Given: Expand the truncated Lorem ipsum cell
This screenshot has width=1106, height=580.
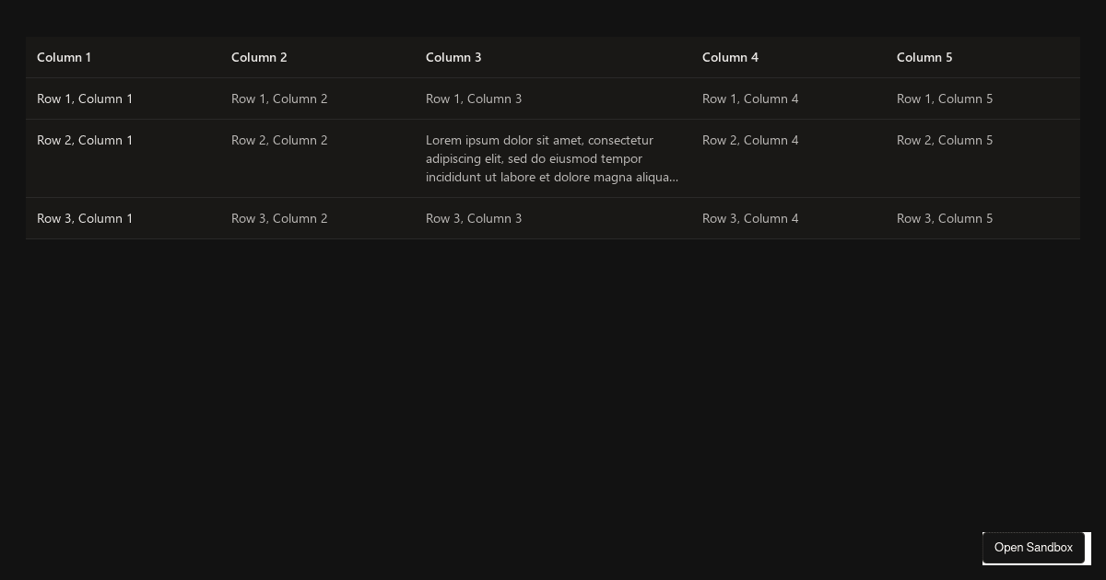Looking at the screenshot, I should (x=551, y=158).
